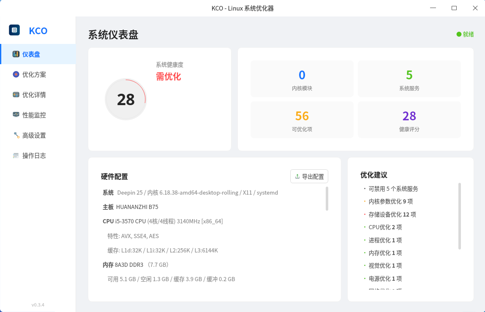Click the 内存 8A3D DDR3 row
The image size is (485, 312).
pos(136,265)
